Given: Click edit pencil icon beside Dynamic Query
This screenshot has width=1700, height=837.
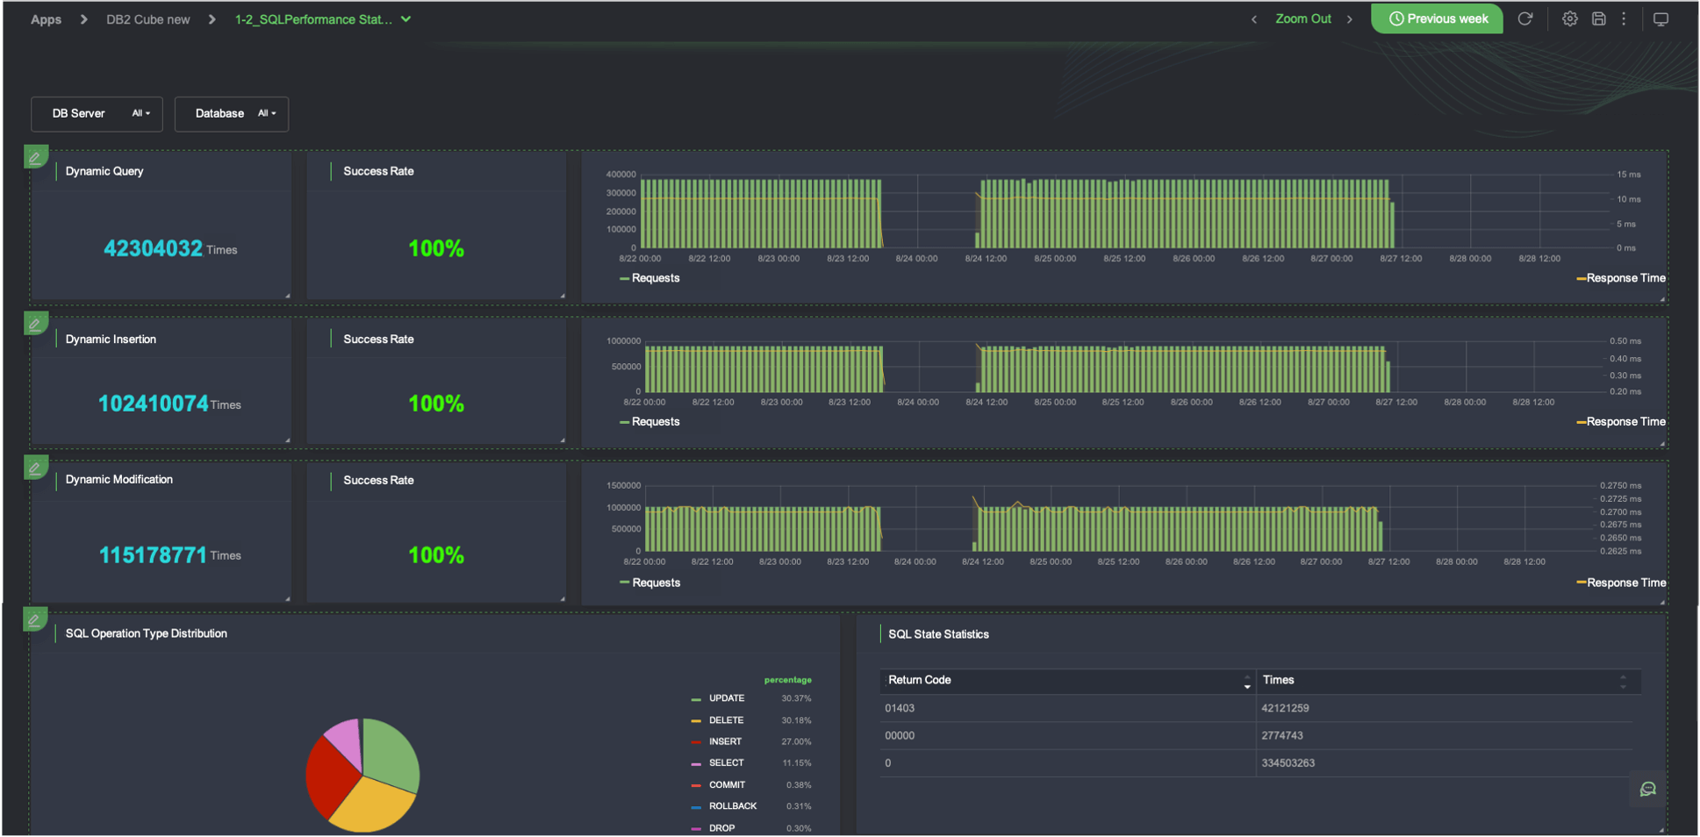Looking at the screenshot, I should (x=35, y=158).
